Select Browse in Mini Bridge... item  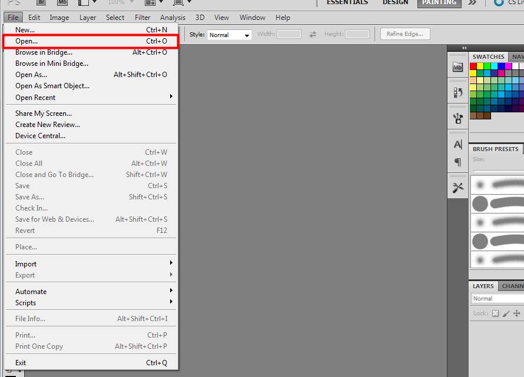tap(91, 64)
